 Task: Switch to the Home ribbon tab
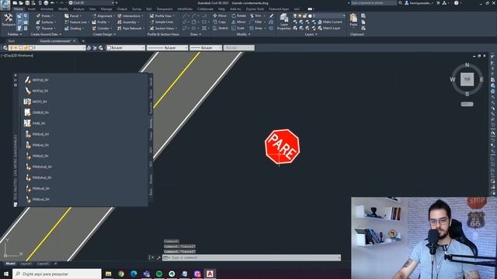point(19,9)
